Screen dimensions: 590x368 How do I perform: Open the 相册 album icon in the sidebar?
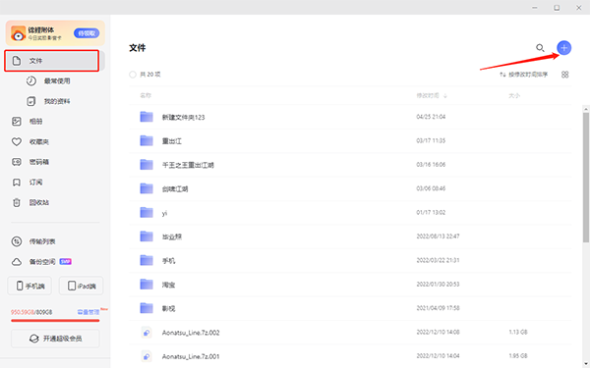[x=17, y=122]
